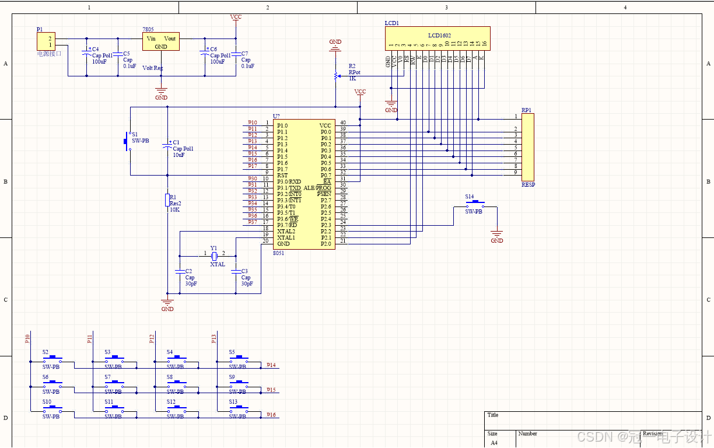Click the '10K' value under R1
The image size is (714, 448).
pos(174,209)
